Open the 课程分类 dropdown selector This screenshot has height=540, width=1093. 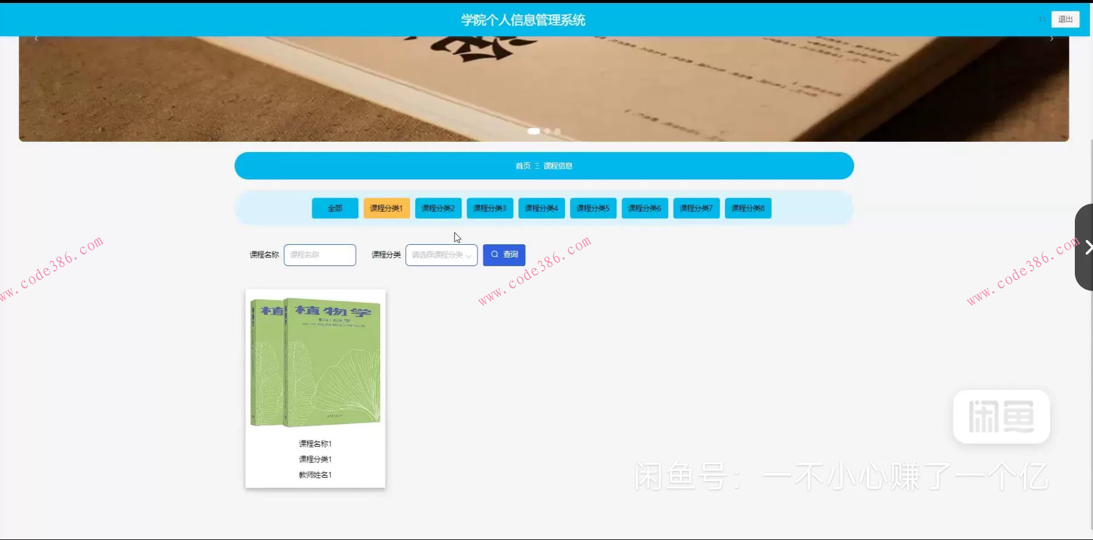coord(441,255)
